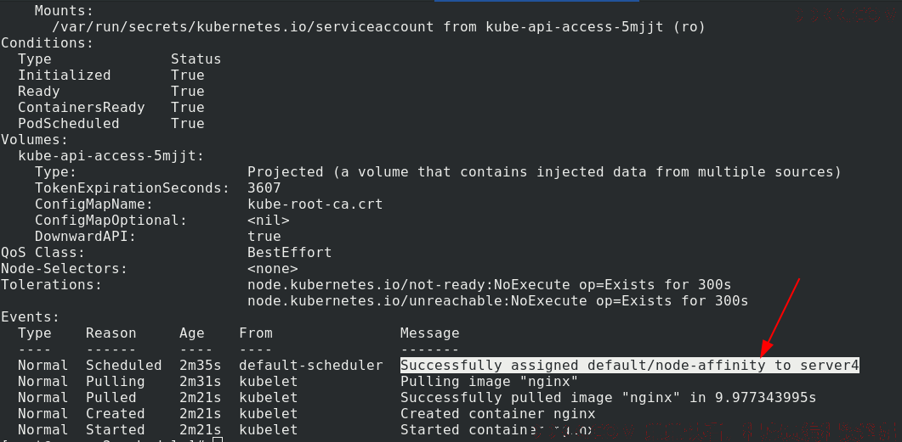Click the "Events:" section heading
Viewport: 902px width, 442px height.
pos(31,316)
